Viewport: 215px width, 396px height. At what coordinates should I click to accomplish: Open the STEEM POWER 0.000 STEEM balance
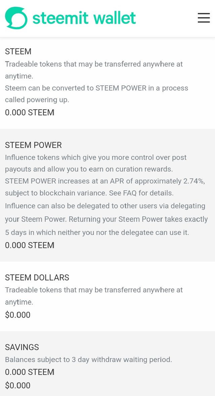[30, 245]
